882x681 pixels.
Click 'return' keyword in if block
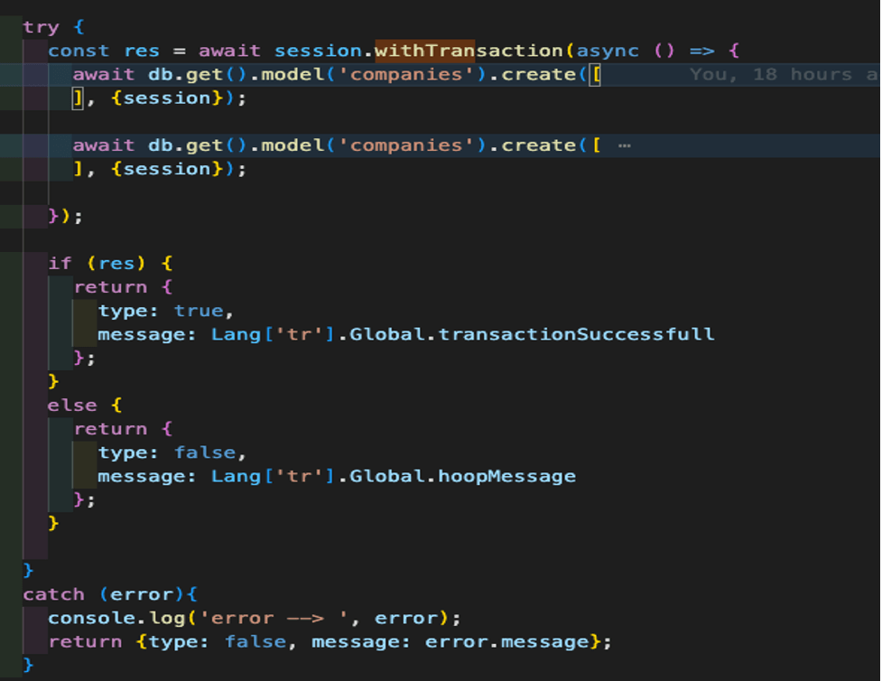tap(110, 287)
